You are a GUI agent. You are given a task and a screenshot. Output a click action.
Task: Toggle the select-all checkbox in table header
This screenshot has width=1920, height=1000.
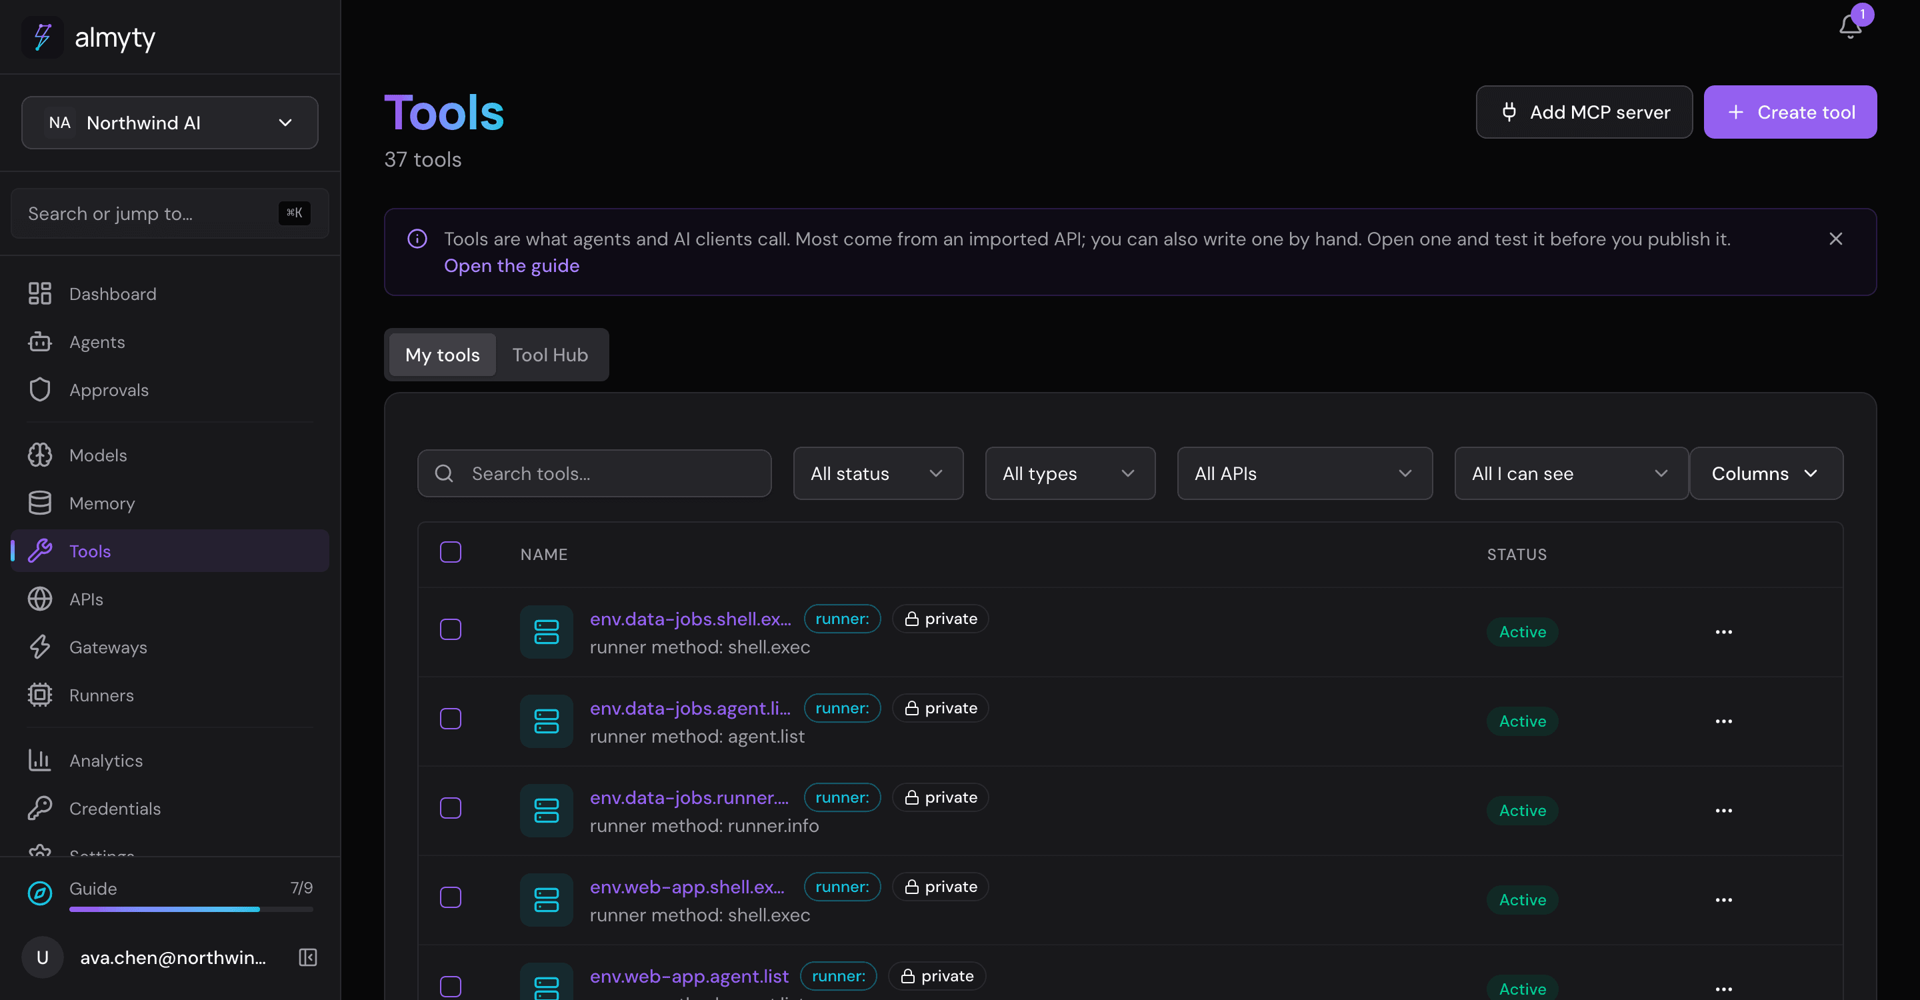click(x=450, y=552)
